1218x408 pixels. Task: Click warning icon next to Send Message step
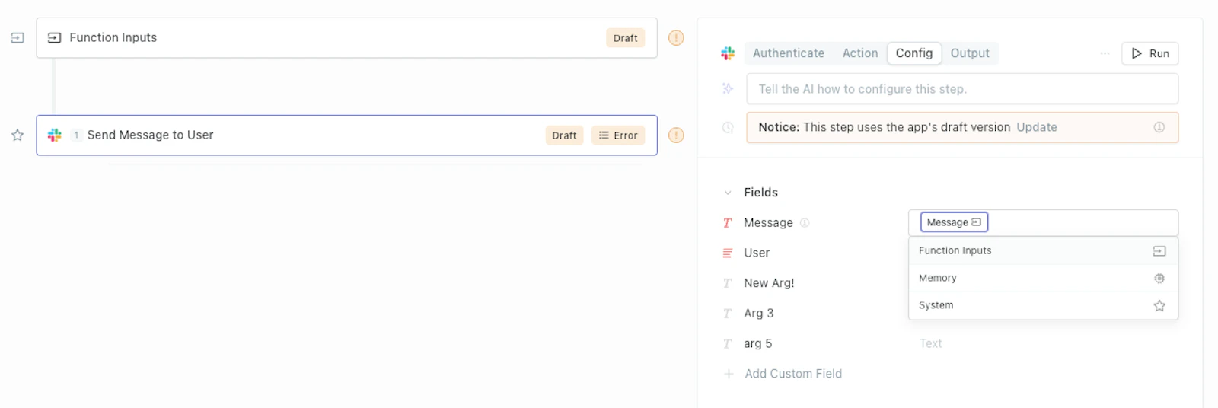click(676, 135)
